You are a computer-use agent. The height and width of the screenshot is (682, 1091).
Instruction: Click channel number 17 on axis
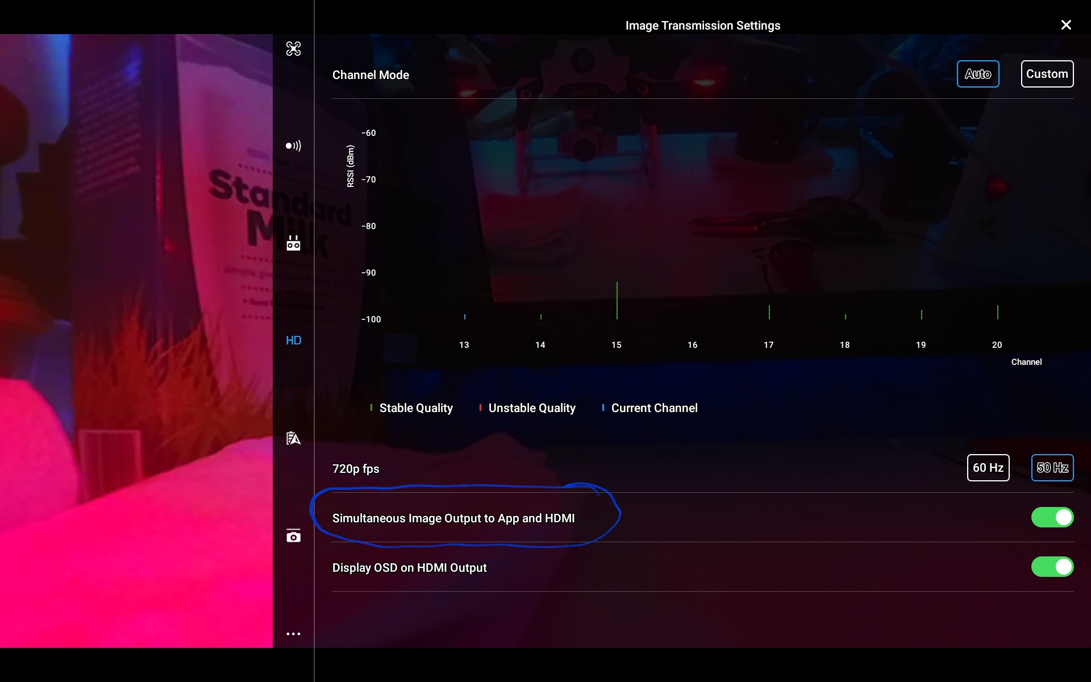[769, 345]
